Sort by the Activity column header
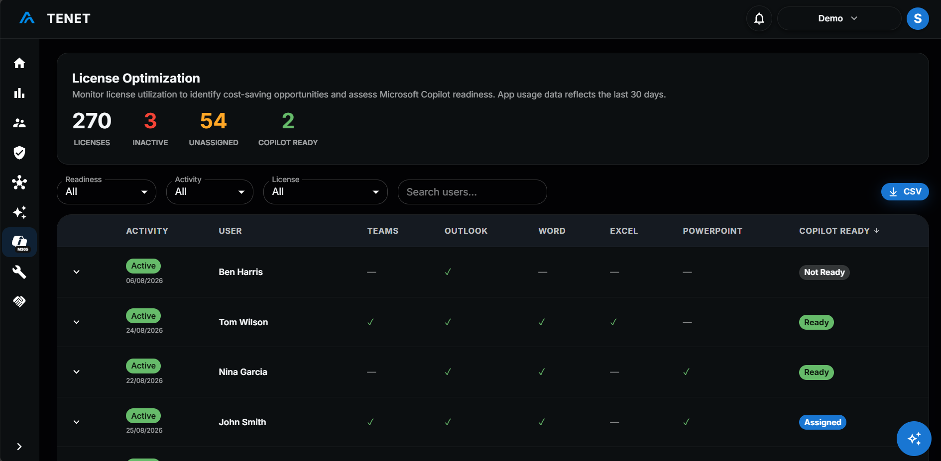 tap(147, 231)
